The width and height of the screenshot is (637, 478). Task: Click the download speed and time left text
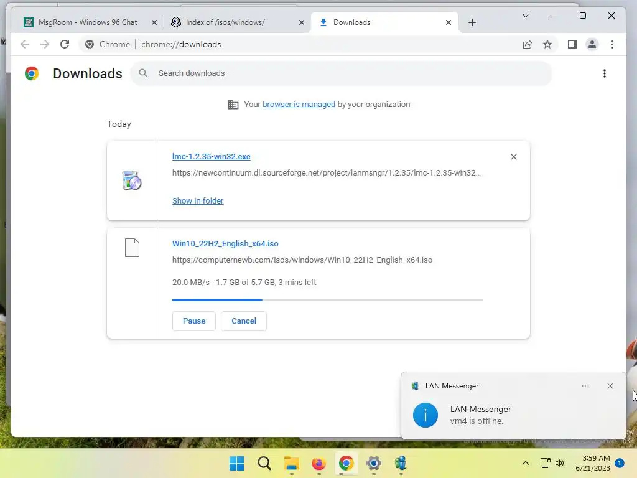click(244, 282)
